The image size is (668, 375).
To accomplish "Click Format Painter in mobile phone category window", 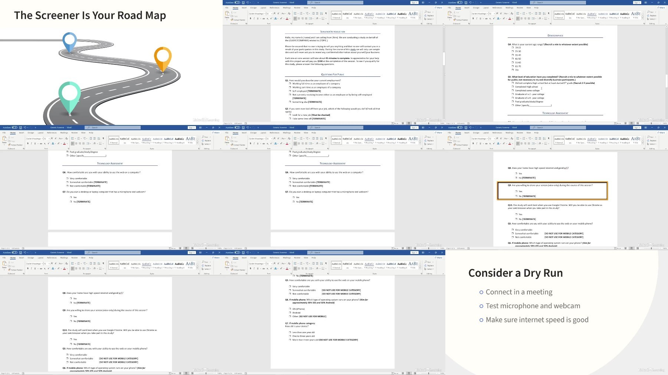I will click(x=238, y=270).
